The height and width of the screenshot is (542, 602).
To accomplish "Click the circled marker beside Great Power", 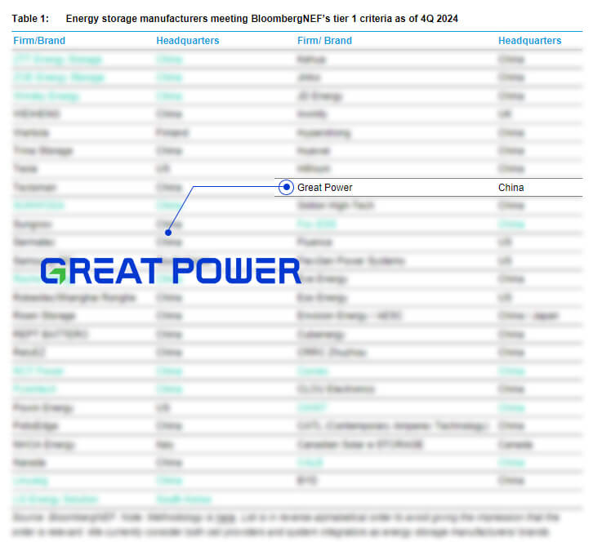I will [286, 187].
